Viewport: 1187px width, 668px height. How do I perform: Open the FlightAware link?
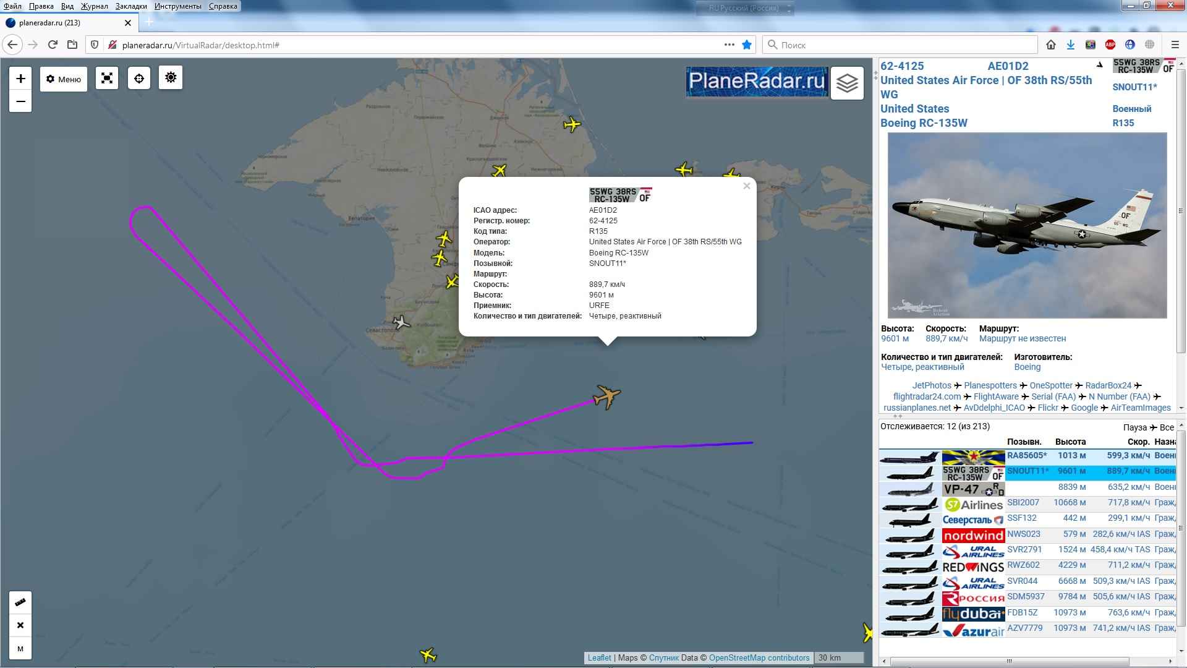point(996,396)
